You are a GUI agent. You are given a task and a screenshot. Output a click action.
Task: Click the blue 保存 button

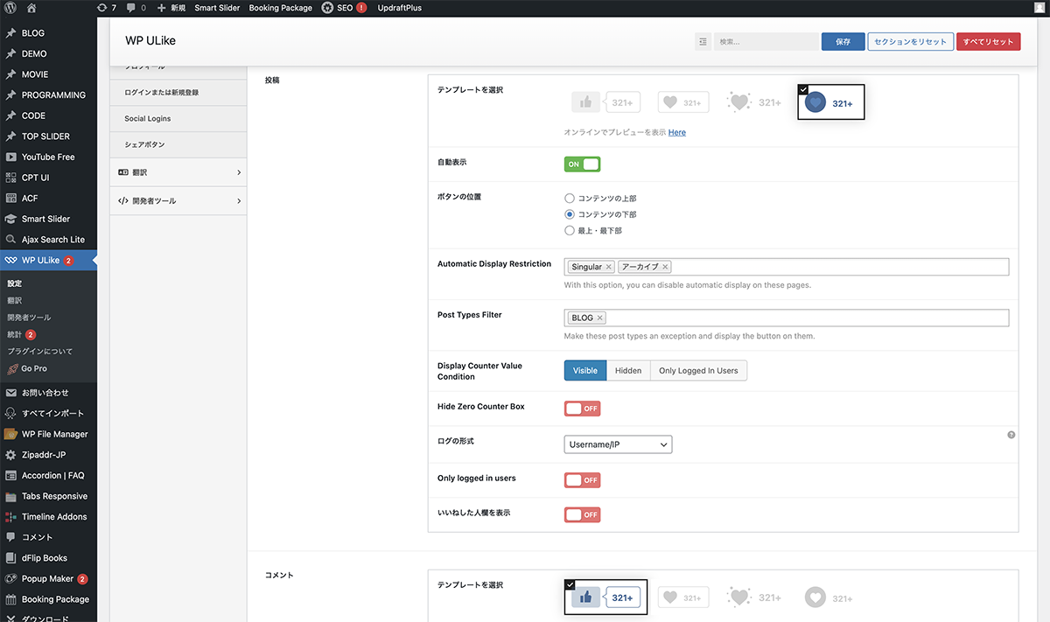[843, 42]
